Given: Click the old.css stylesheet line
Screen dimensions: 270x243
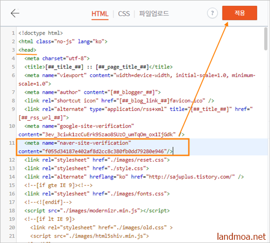Looking at the screenshot, I should 102,227.
